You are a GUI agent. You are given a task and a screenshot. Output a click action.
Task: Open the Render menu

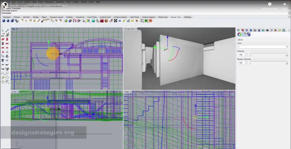[x=84, y=2]
